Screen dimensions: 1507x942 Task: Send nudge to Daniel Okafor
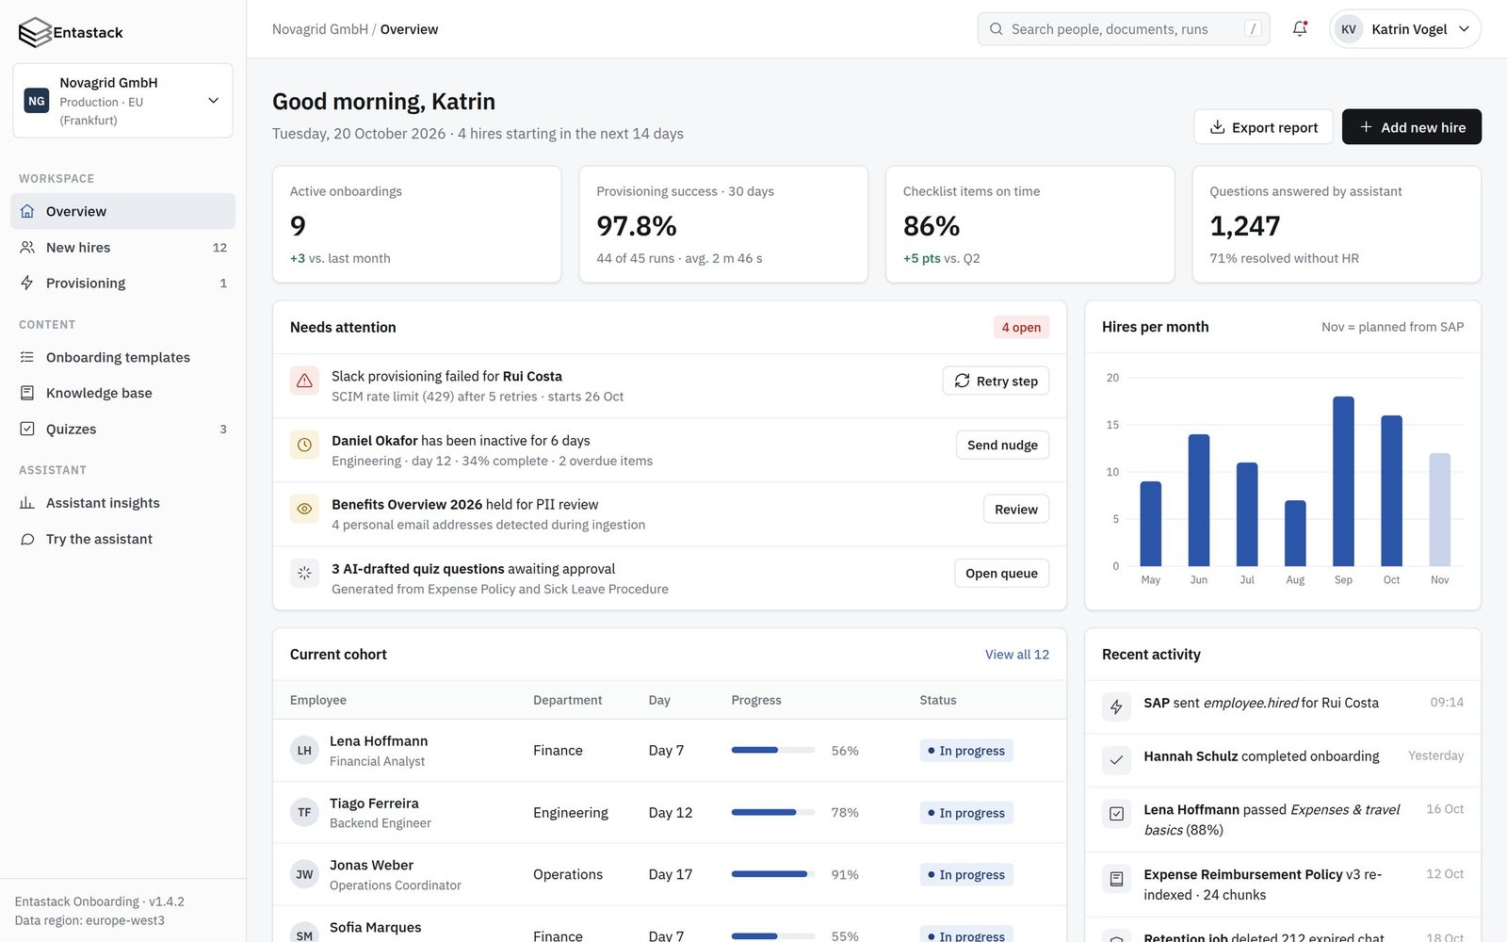pos(1002,445)
